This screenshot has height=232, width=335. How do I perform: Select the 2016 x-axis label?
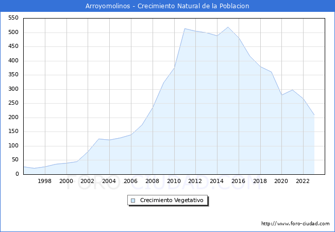point(238,181)
